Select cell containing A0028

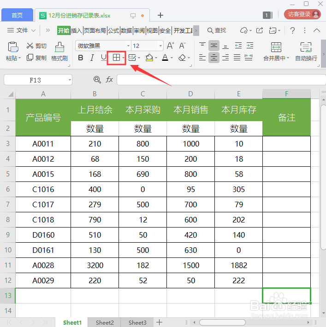coord(43,265)
